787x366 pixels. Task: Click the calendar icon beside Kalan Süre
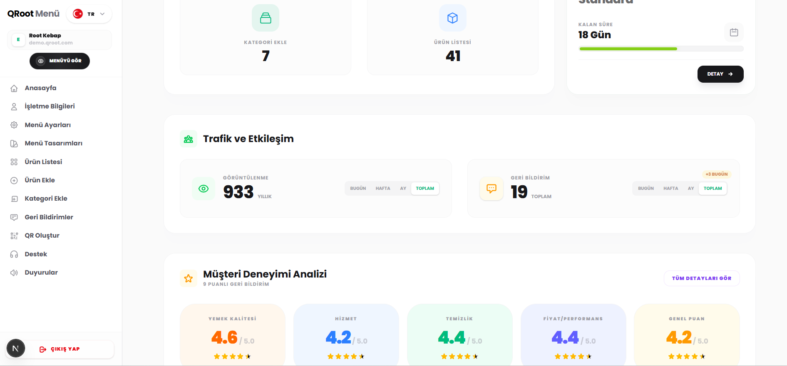pos(734,32)
